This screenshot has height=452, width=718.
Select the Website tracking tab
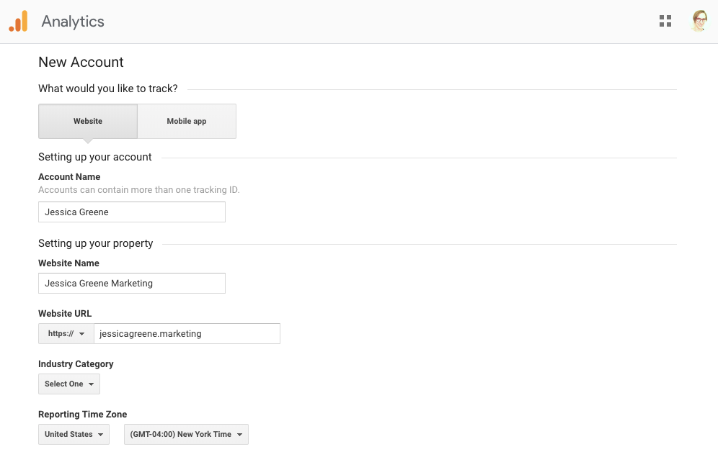point(88,121)
